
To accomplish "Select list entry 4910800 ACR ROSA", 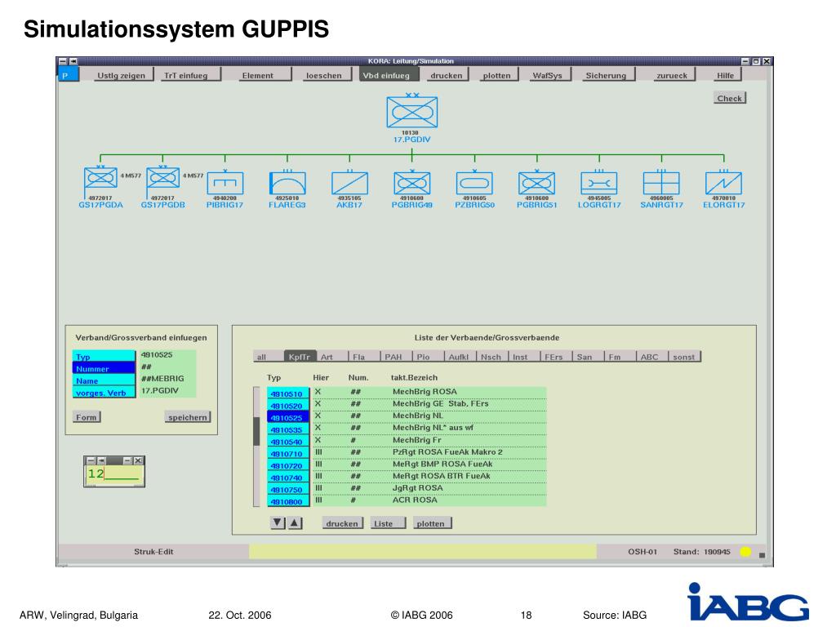I will pyautogui.click(x=407, y=500).
